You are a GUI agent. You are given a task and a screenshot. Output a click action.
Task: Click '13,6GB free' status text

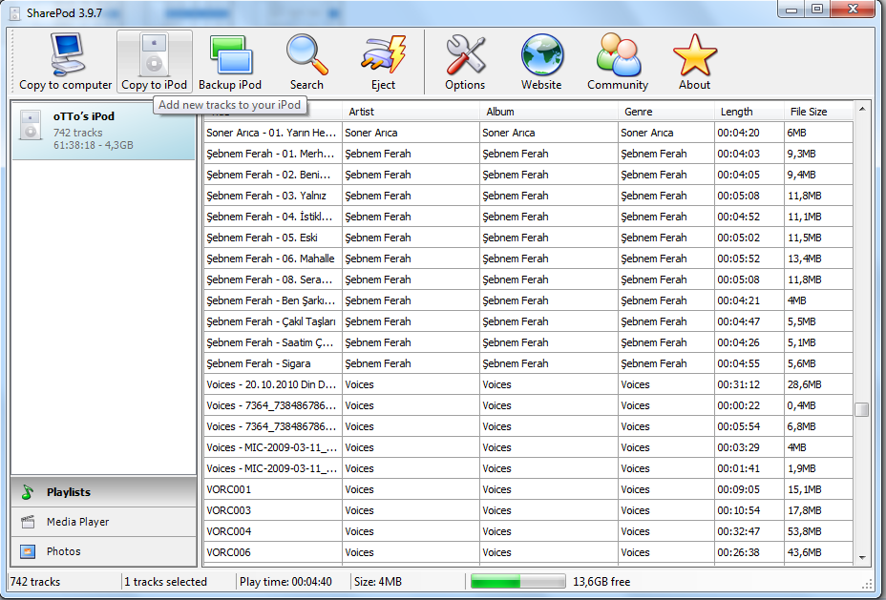601,581
